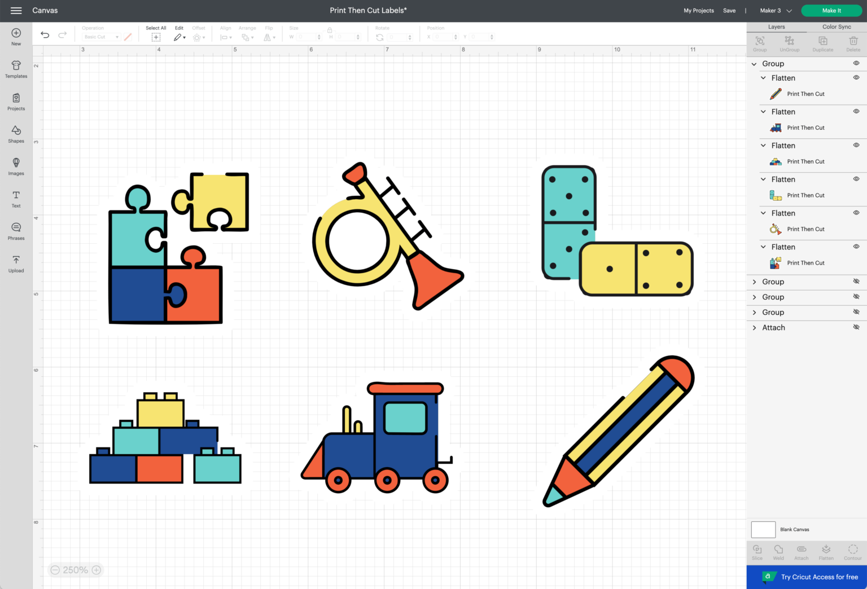
Task: Click the Select All icon
Action: pyautogui.click(x=156, y=37)
